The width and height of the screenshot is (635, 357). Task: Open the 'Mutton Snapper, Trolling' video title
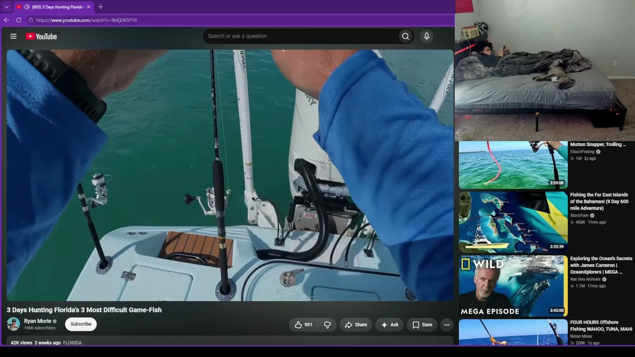click(x=598, y=144)
